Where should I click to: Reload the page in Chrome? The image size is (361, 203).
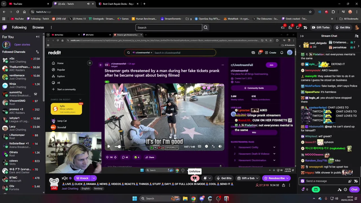coord(17,12)
